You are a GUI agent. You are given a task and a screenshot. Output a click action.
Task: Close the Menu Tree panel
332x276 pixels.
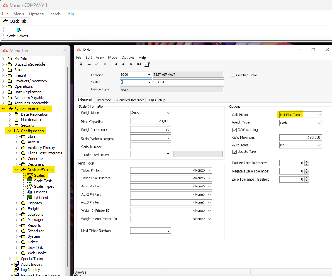65,50
